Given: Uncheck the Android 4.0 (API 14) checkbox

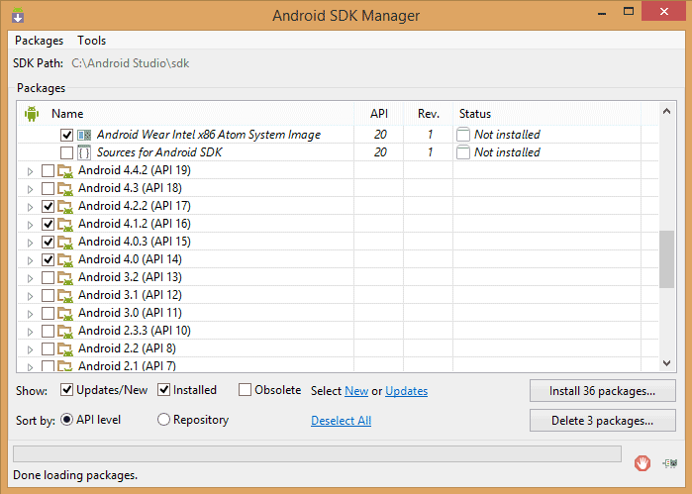Looking at the screenshot, I should tap(48, 259).
